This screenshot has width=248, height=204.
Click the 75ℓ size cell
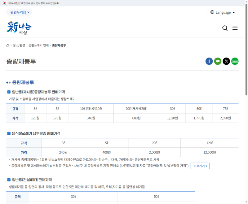225,109
